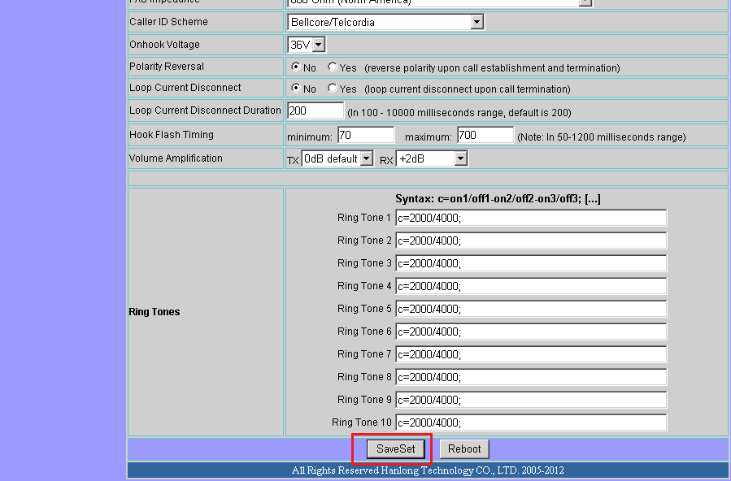Click the Hook Flash maximum field

485,135
